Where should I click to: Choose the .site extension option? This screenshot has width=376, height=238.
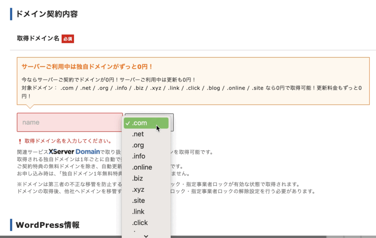pyautogui.click(x=138, y=201)
